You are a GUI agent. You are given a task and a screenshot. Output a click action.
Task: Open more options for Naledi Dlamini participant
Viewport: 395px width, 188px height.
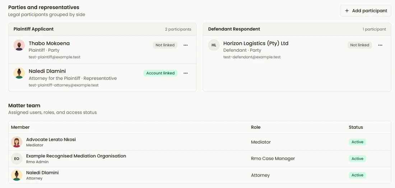(186, 73)
